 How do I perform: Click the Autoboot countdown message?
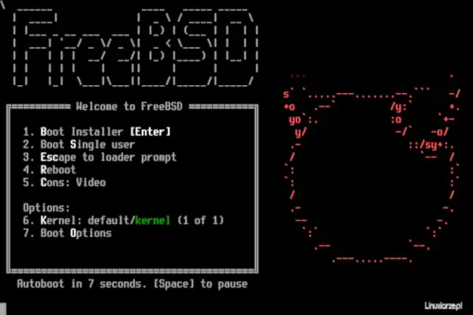point(132,283)
